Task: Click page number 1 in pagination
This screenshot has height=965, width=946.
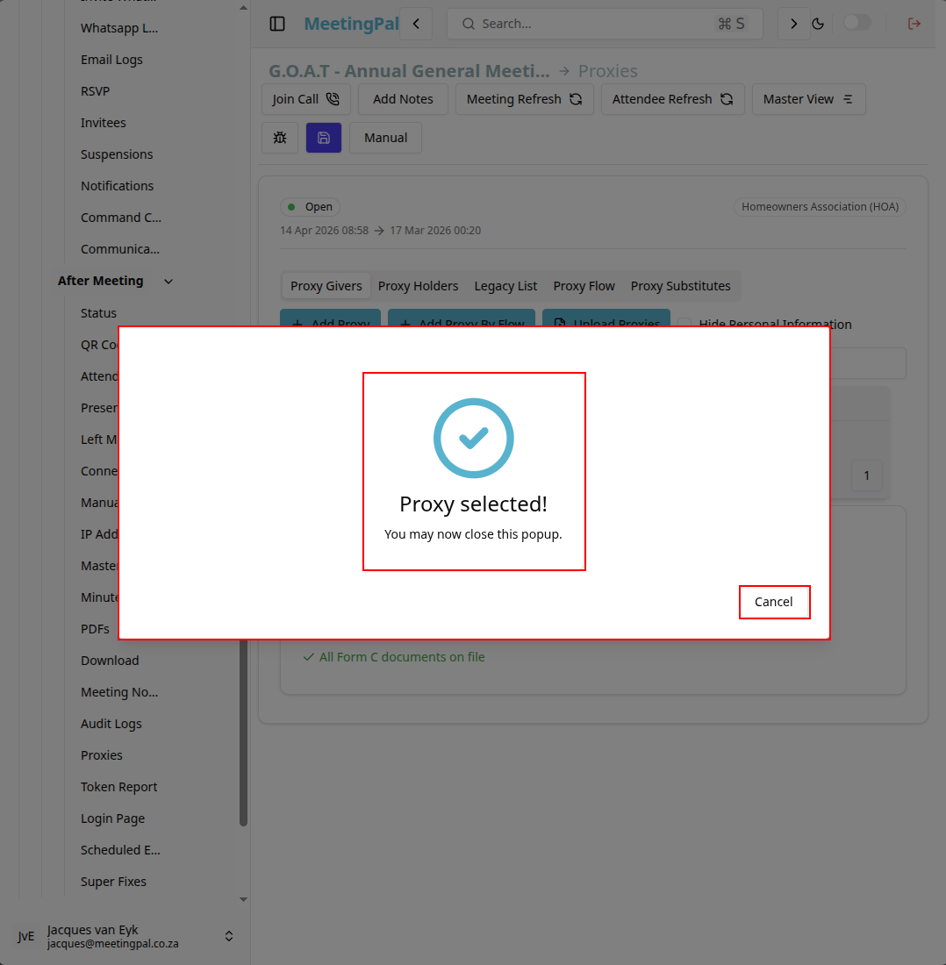Action: (867, 475)
